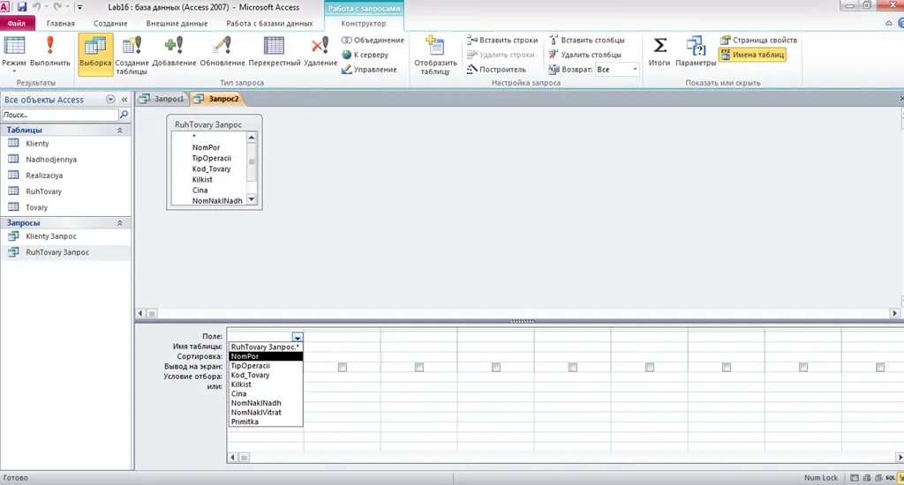This screenshot has height=485, width=904.
Task: Open Все объекты Access category menu
Action: (x=110, y=100)
